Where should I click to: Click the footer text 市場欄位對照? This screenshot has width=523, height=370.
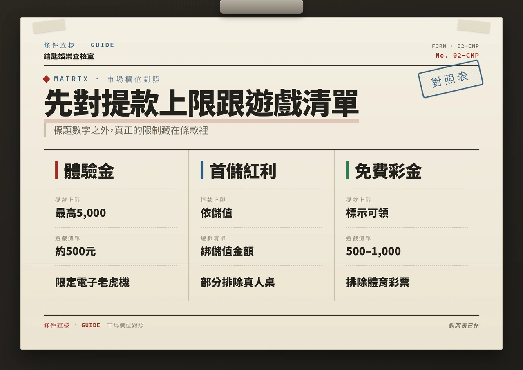click(x=125, y=325)
